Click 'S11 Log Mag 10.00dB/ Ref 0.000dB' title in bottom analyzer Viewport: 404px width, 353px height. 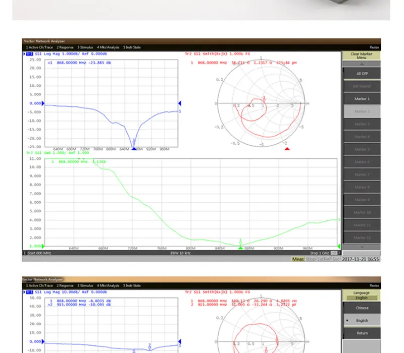71,292
